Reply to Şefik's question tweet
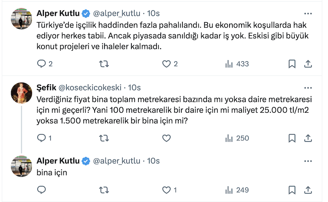 [42, 138]
